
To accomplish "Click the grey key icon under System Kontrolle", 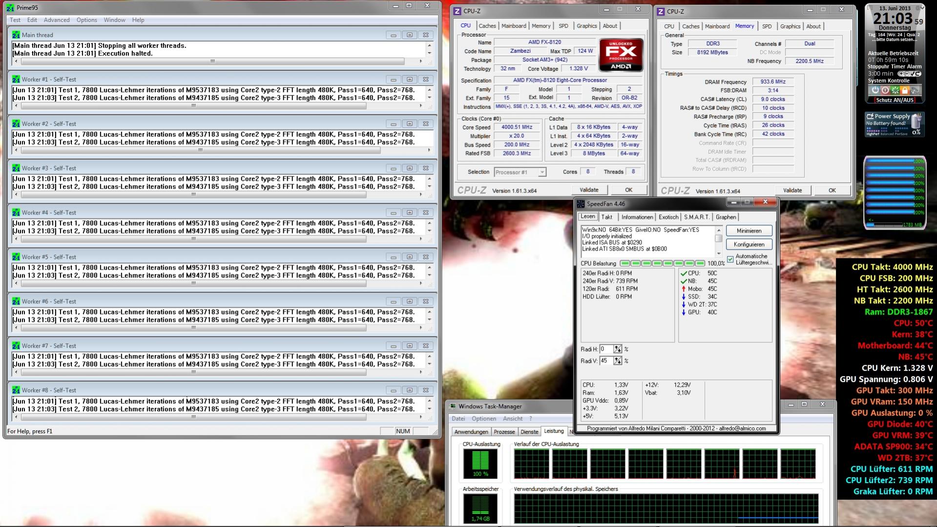I will (915, 90).
